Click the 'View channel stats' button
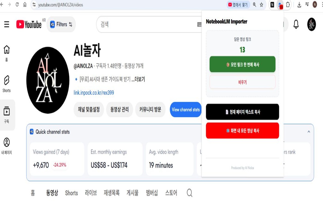This screenshot has width=323, height=201. (186, 110)
